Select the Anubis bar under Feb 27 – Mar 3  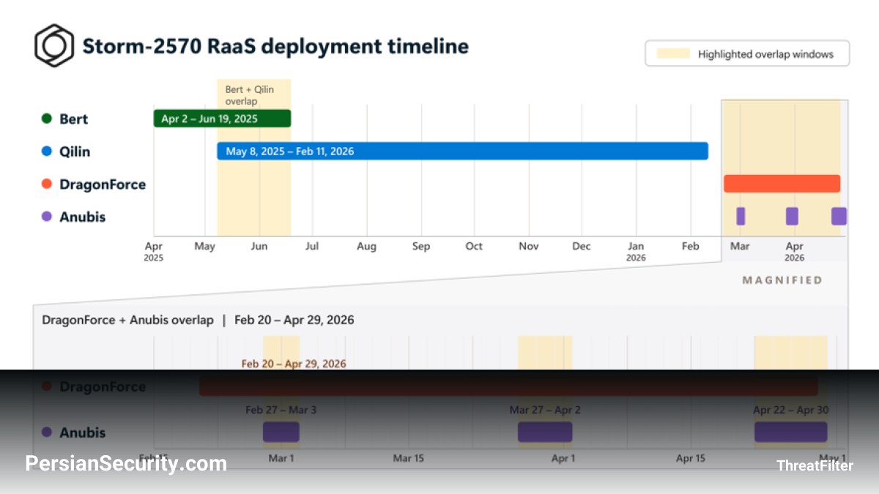pos(281,433)
